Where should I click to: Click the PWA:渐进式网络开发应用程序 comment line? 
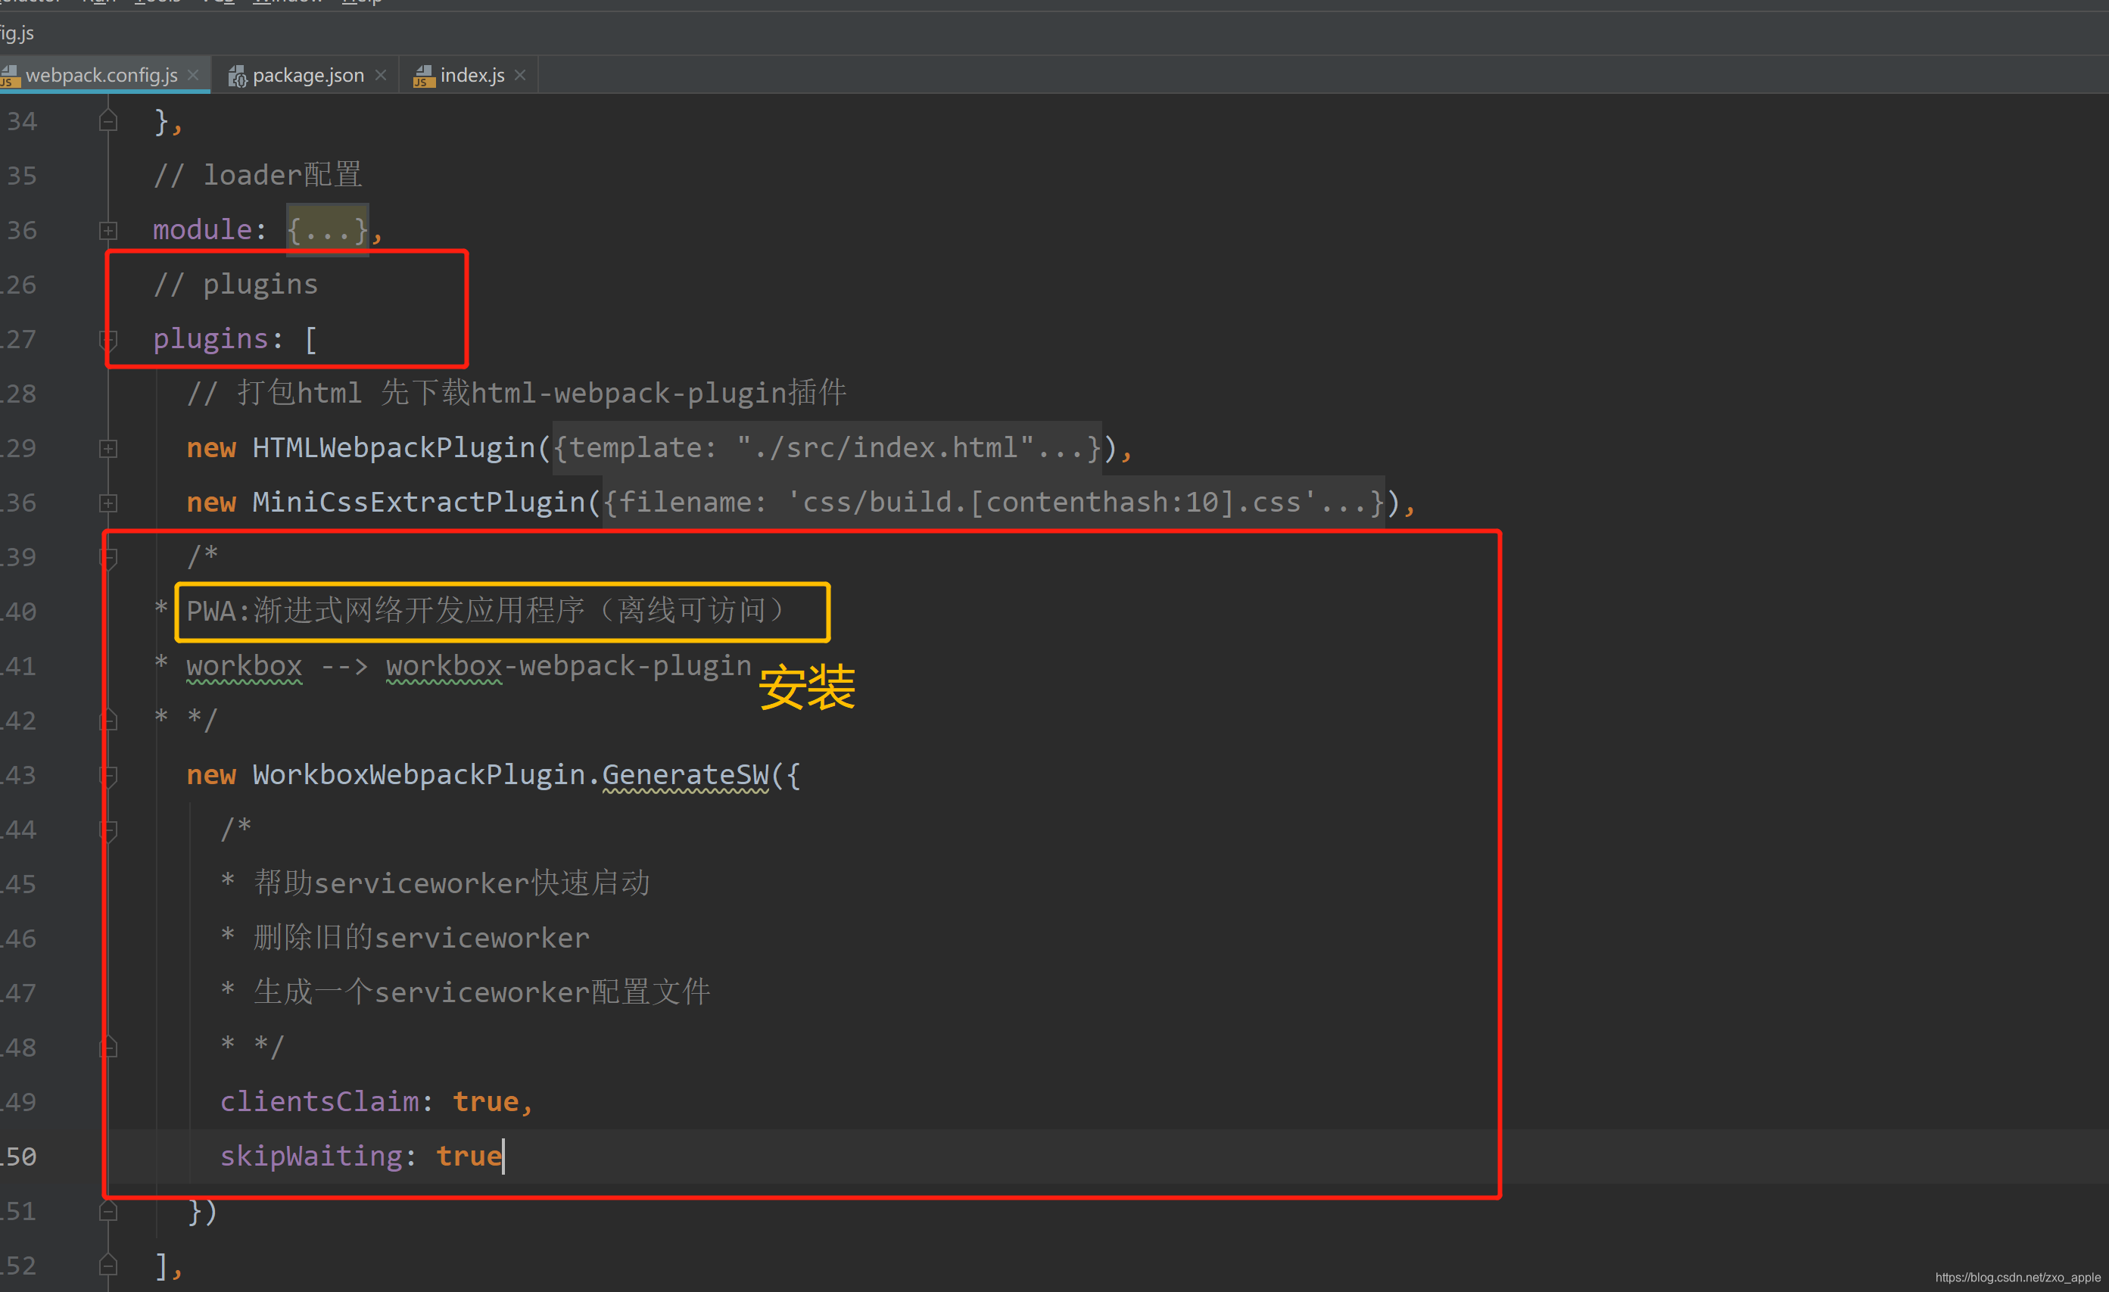tap(485, 611)
